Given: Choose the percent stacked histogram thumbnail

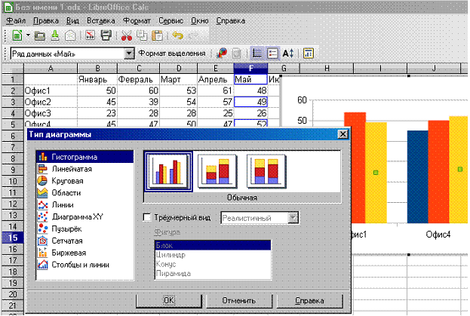Looking at the screenshot, I should [266, 172].
